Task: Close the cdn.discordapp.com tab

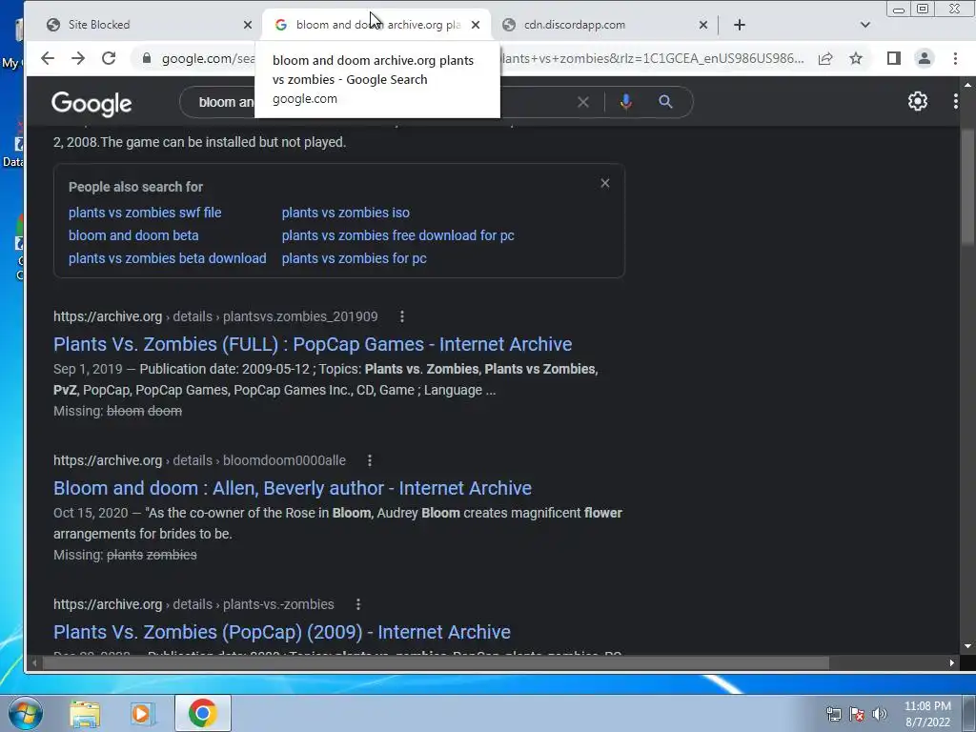Action: (x=703, y=25)
